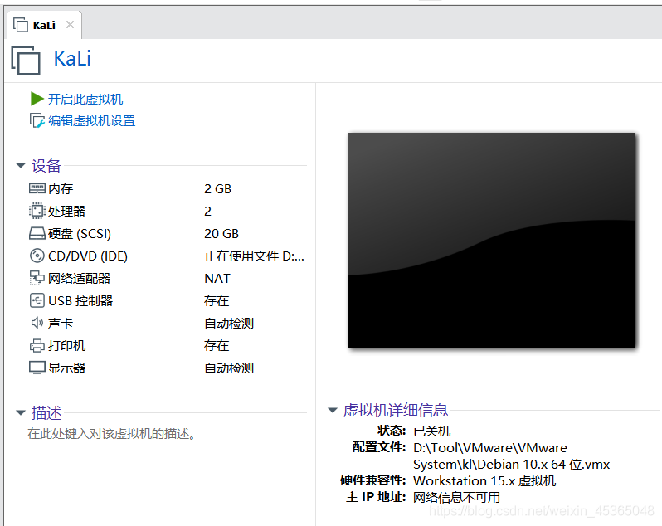Image resolution: width=662 pixels, height=526 pixels.
Task: Click the 已关机 status value
Action: [x=432, y=431]
